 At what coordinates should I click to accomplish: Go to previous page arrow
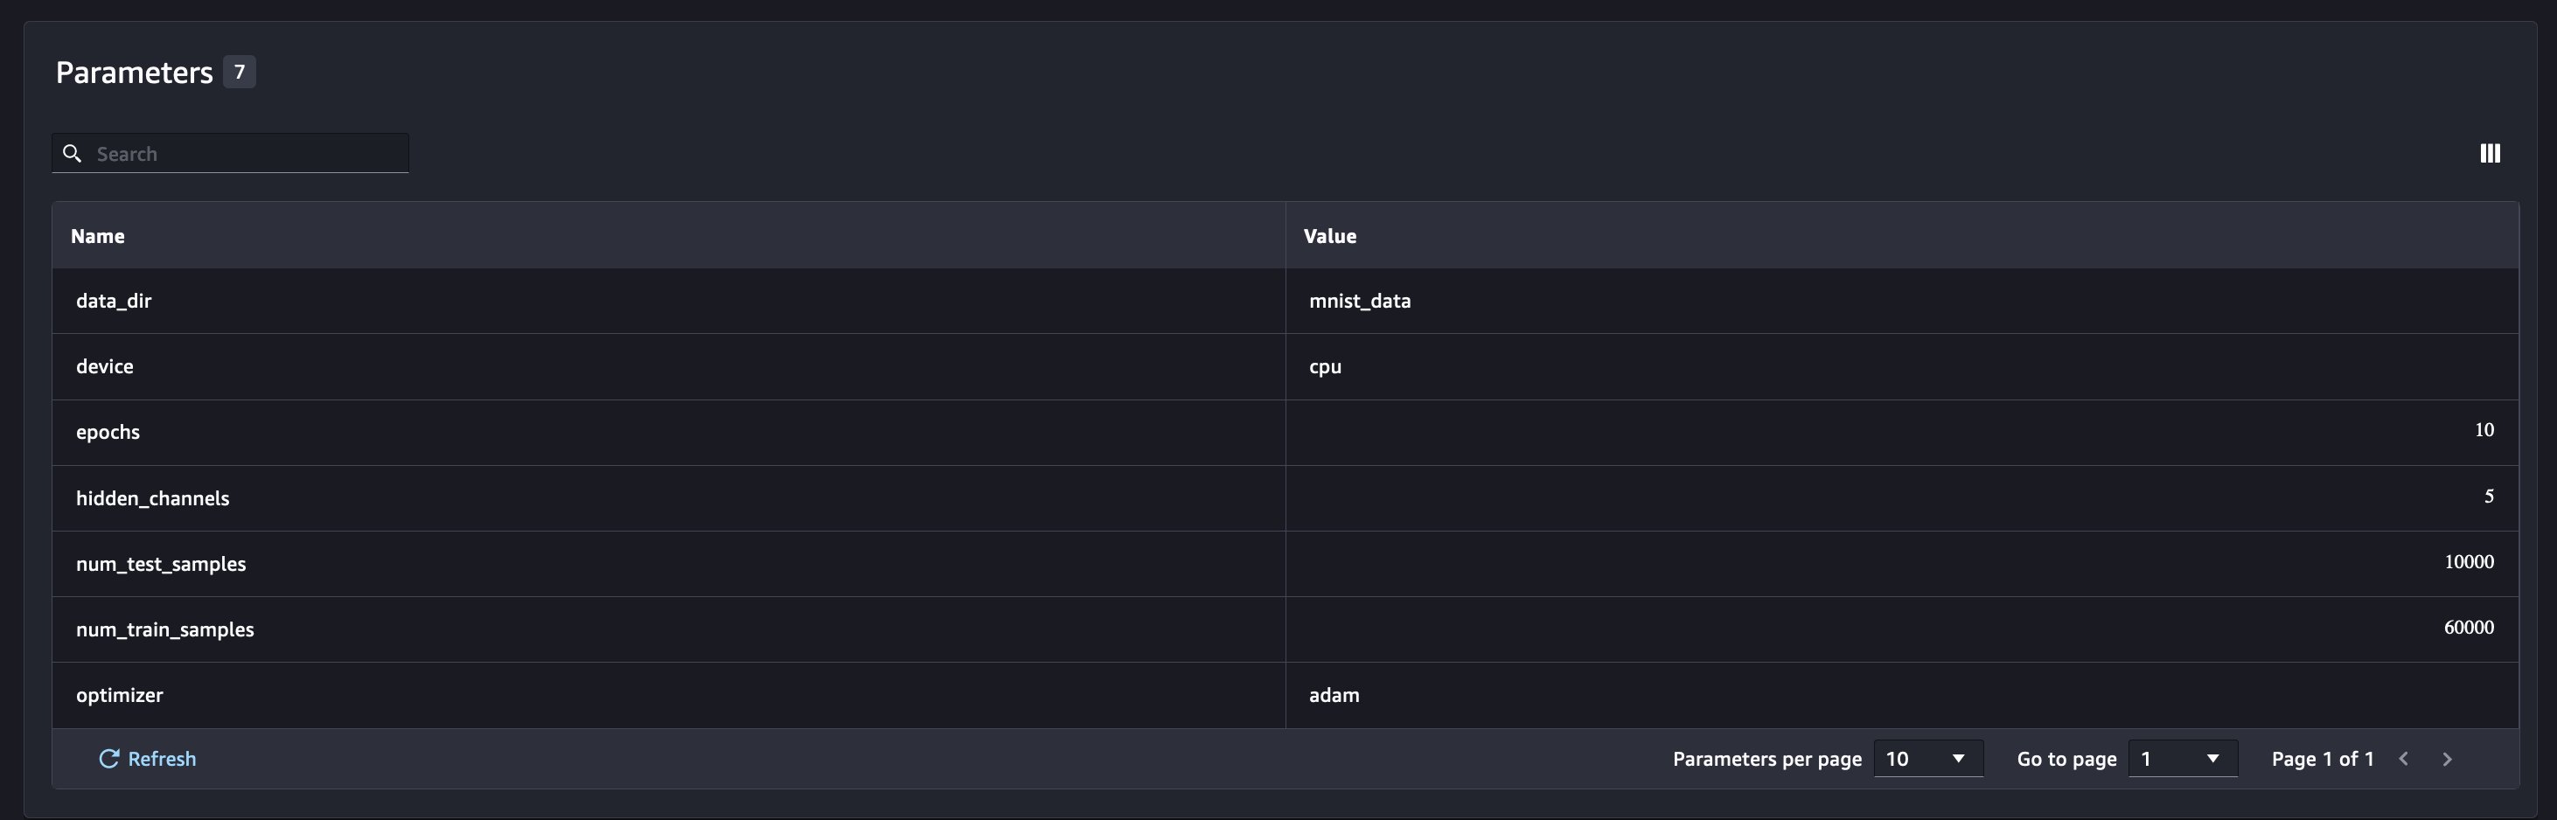point(2404,760)
